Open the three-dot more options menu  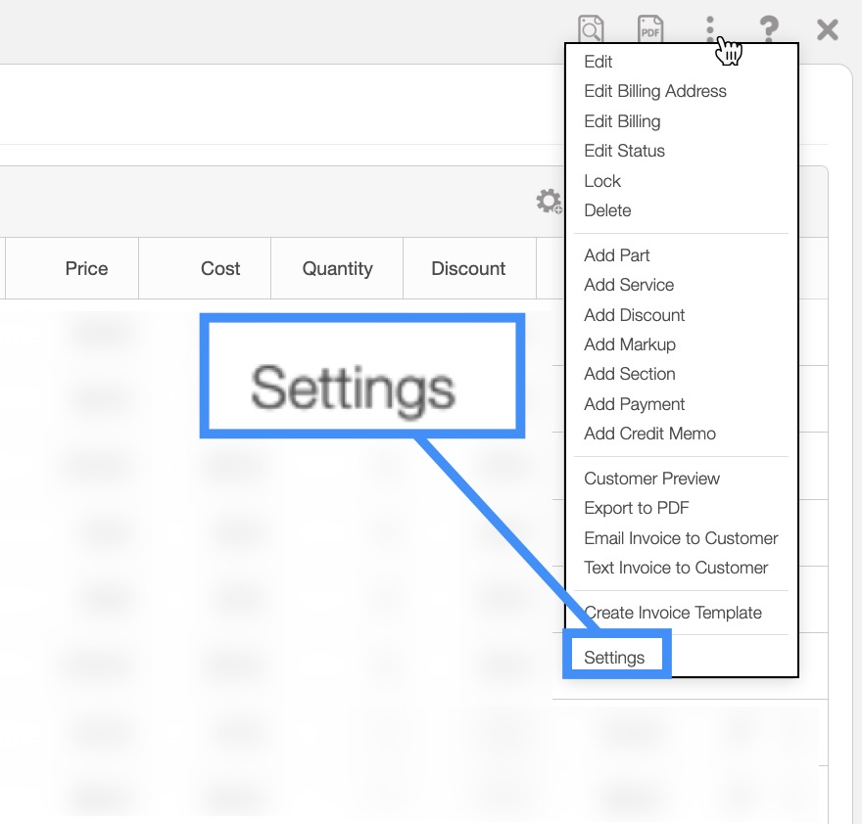[710, 28]
